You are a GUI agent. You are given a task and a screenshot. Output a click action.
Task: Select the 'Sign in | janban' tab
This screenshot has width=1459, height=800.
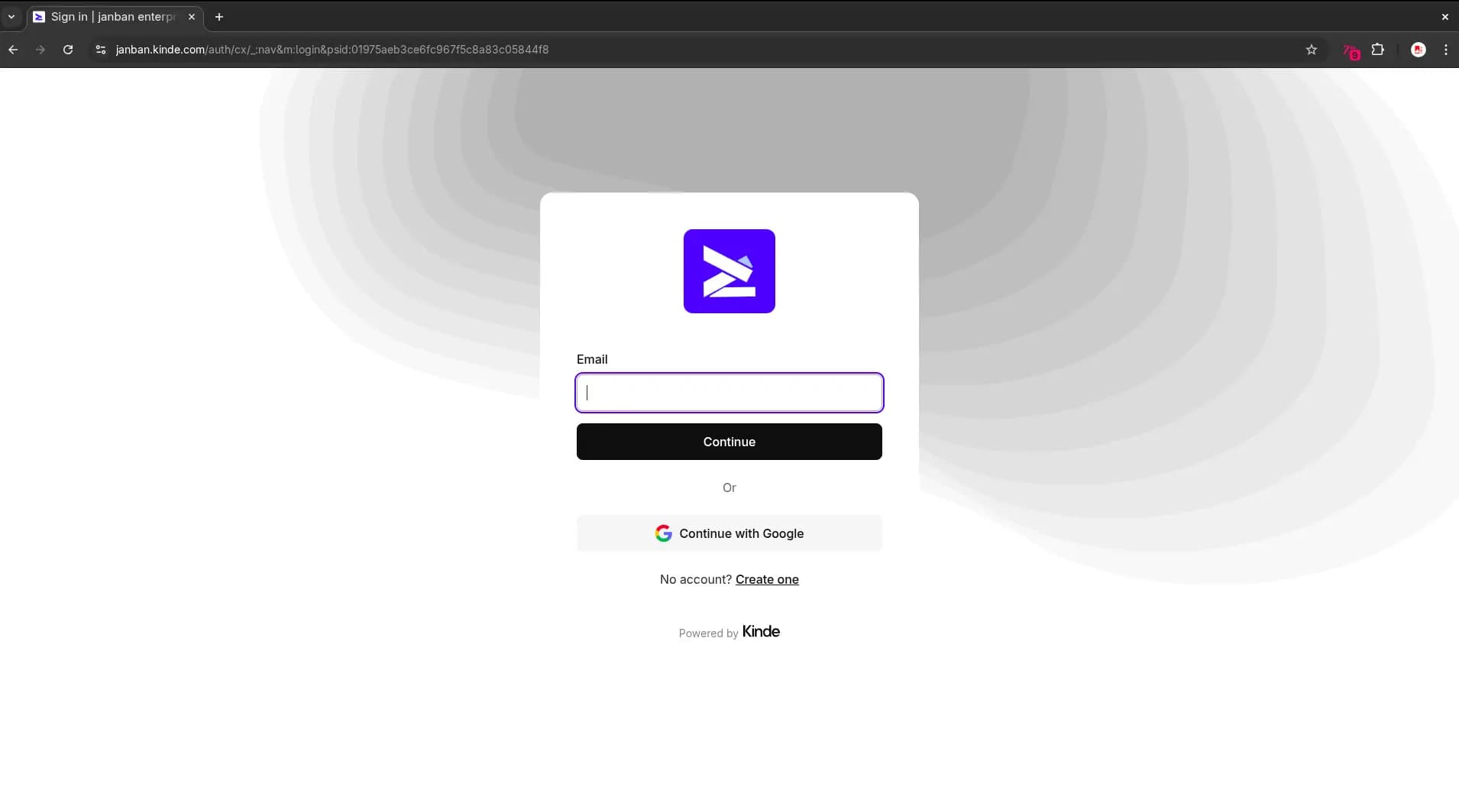(x=114, y=17)
